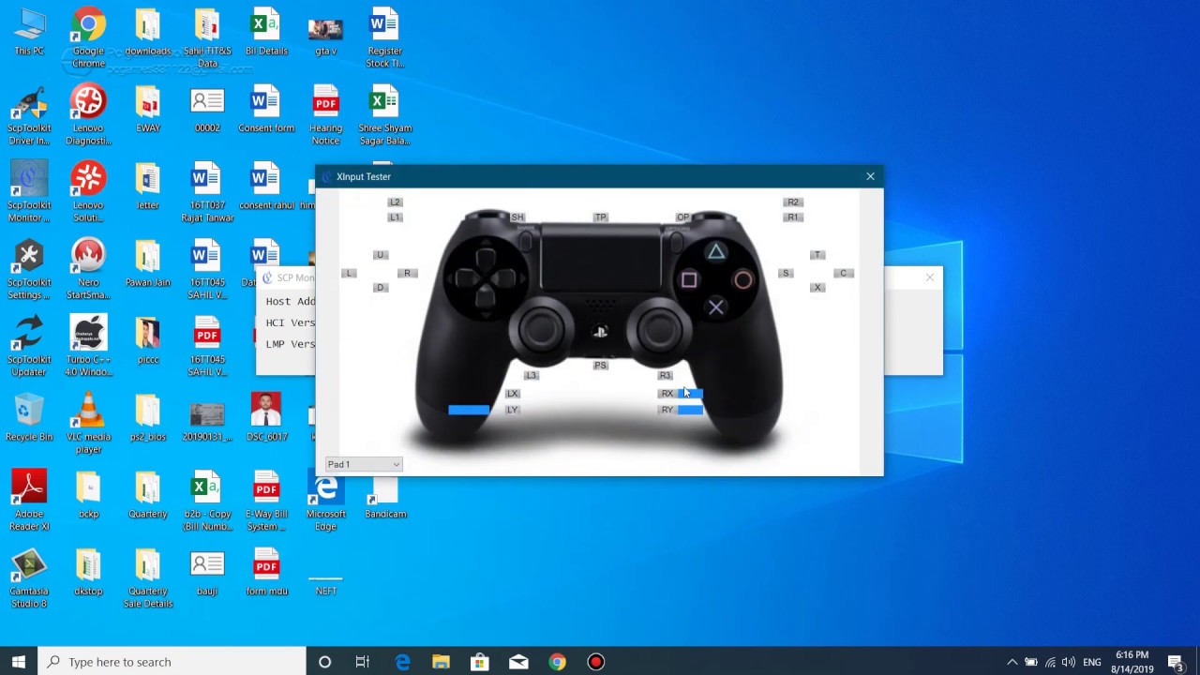The image size is (1200, 675).
Task: Select the ScpToolkit Settings desktop icon
Action: 29,270
